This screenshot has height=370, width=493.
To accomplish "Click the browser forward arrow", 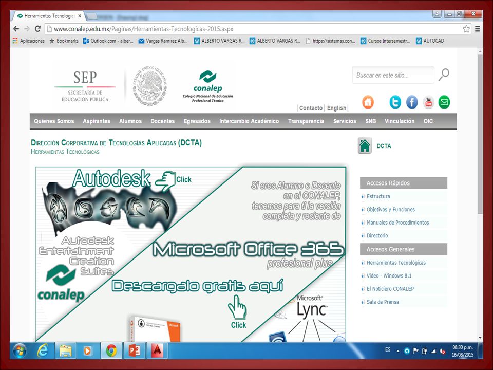I will point(27,29).
